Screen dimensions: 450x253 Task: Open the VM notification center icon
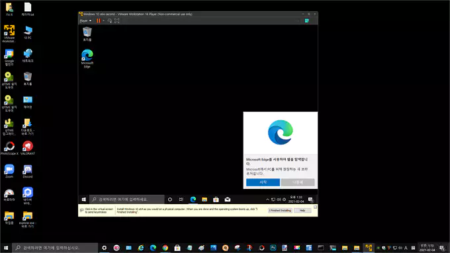pyautogui.click(x=310, y=199)
